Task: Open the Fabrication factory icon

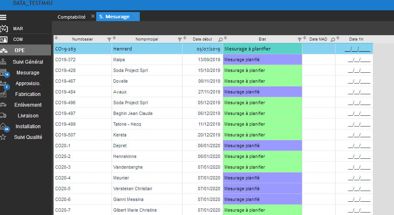Action: 4,94
